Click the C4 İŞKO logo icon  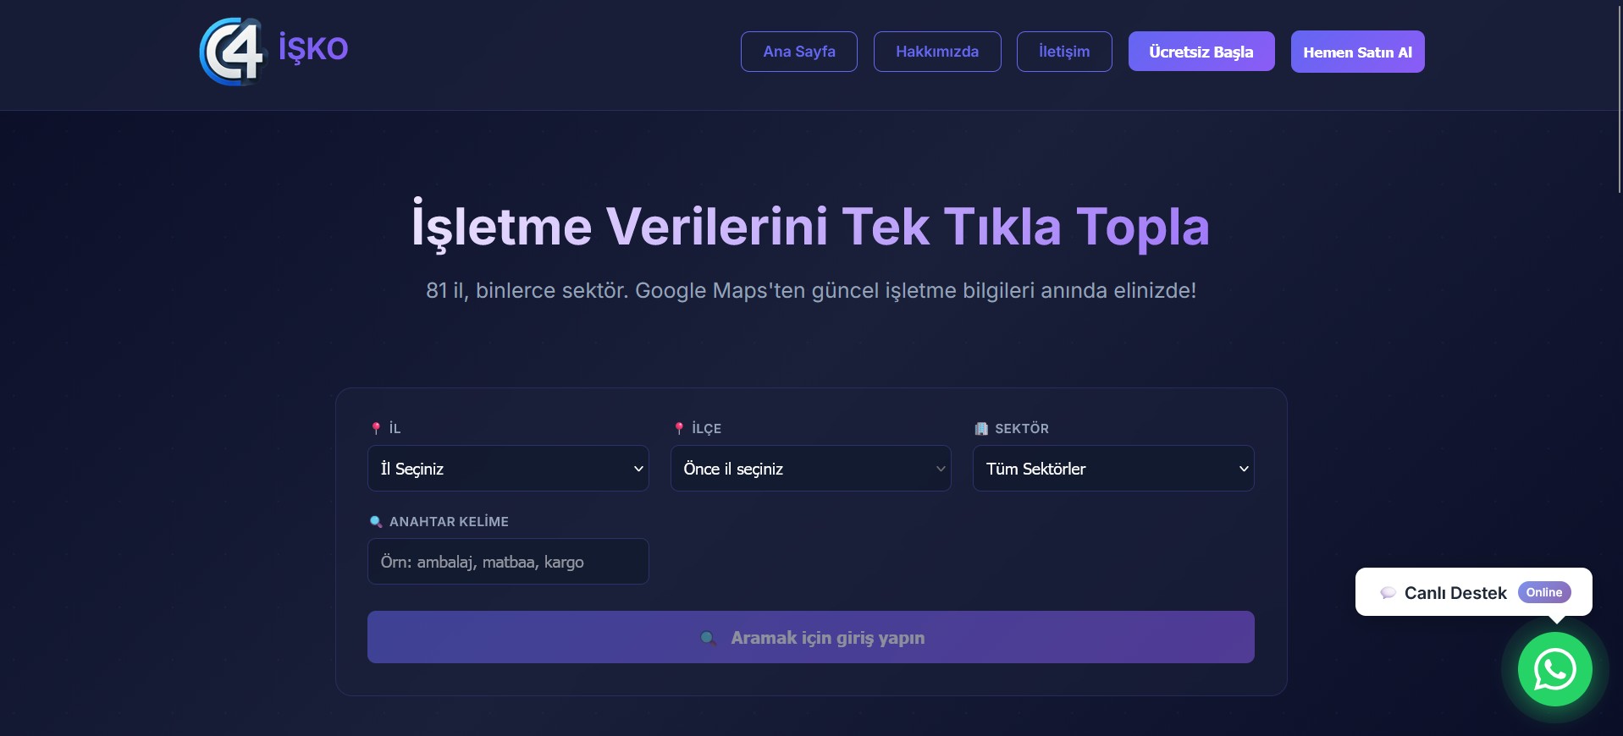(233, 52)
